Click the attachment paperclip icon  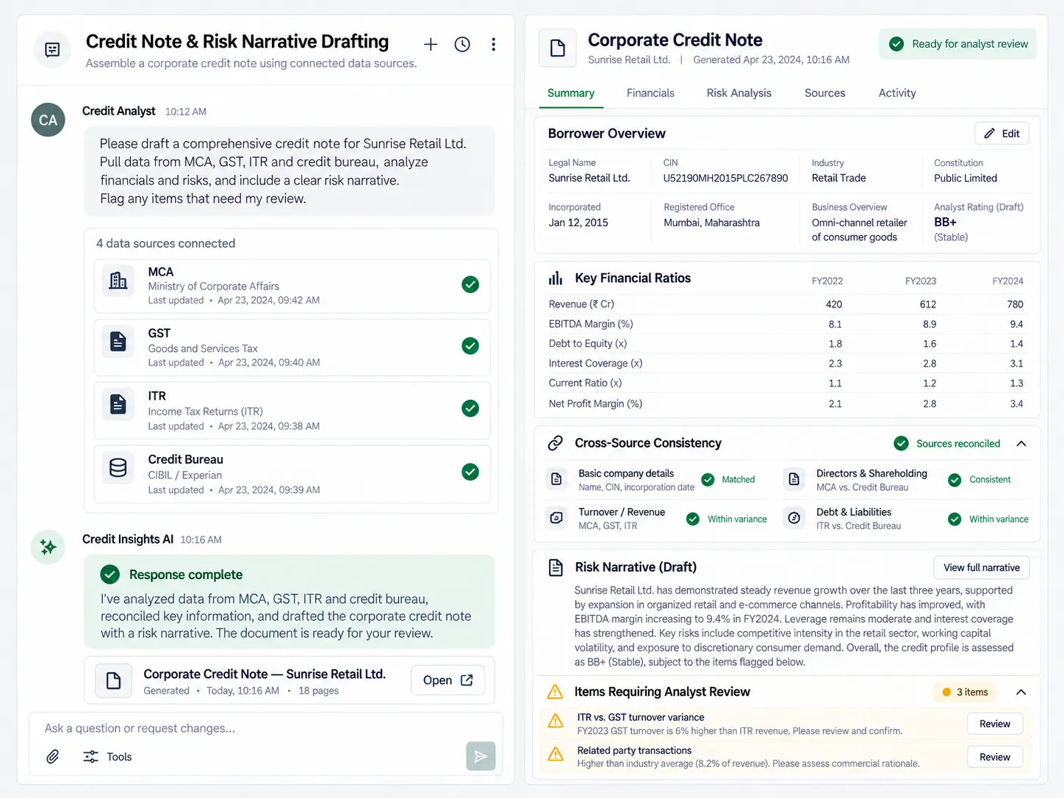(53, 757)
